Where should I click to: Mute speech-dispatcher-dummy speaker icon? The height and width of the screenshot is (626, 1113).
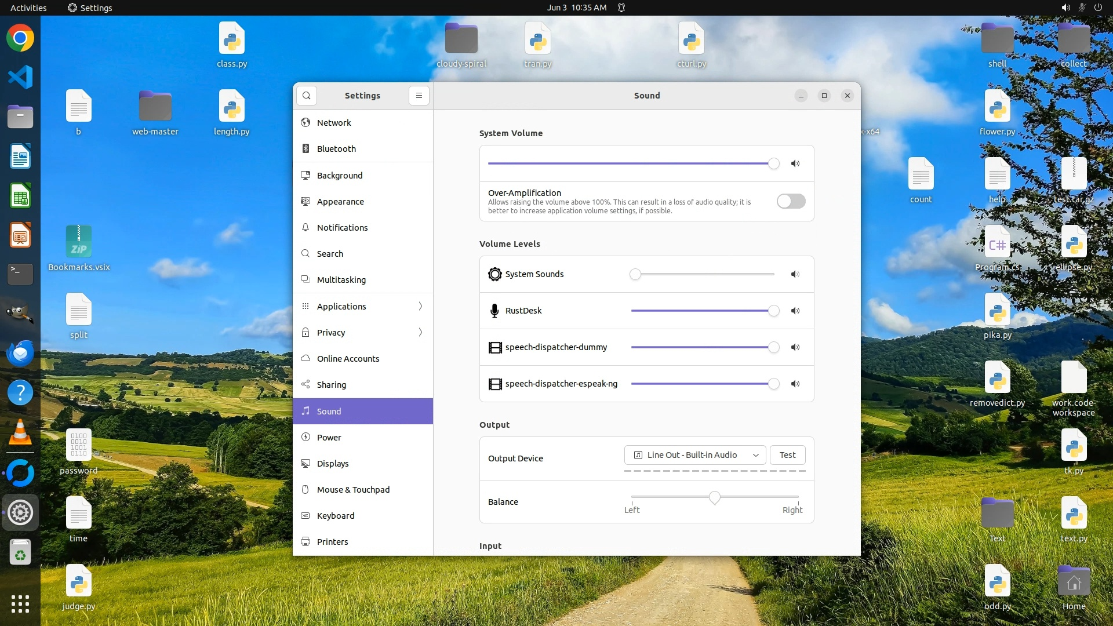(795, 347)
